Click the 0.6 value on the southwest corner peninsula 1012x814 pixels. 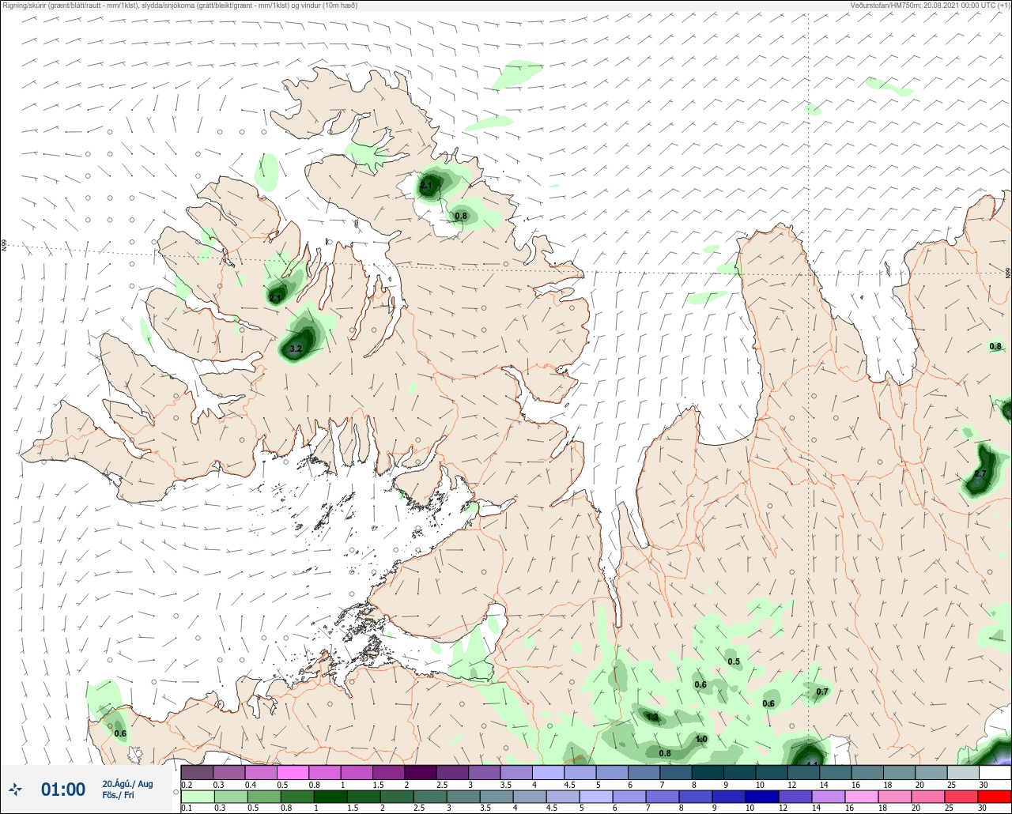pos(120,733)
